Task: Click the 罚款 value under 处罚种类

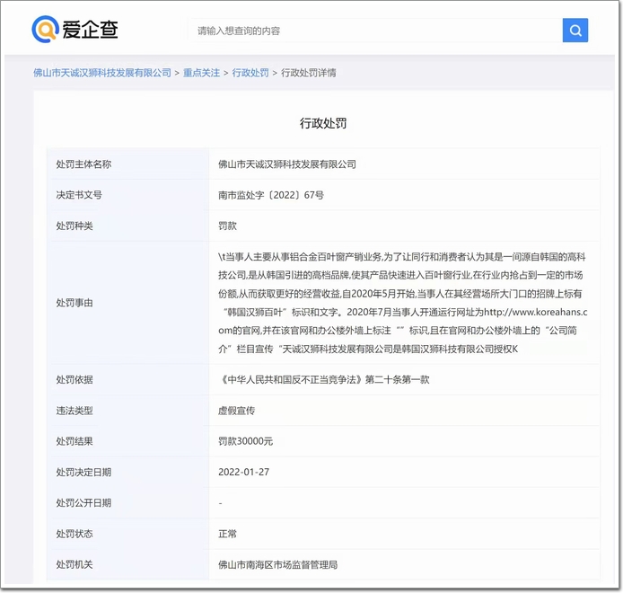Action: tap(229, 226)
